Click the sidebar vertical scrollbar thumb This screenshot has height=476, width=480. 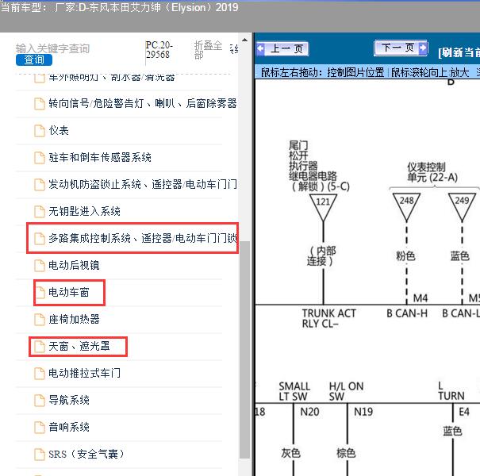click(x=244, y=349)
